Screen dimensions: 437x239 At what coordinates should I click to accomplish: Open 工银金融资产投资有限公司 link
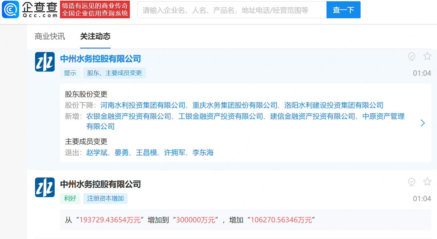[x=221, y=116]
